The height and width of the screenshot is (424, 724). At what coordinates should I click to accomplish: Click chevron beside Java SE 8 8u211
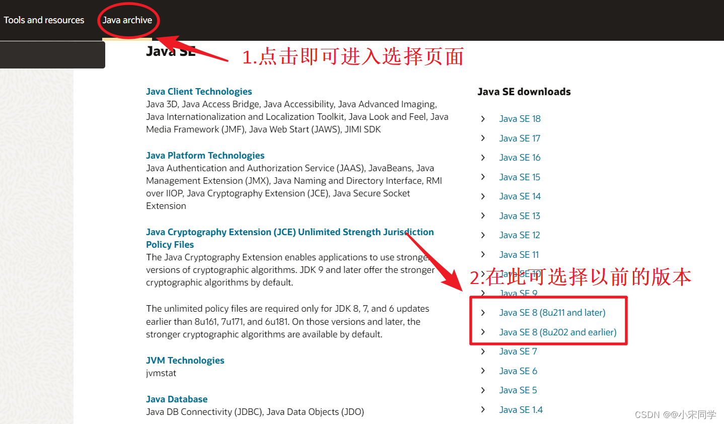(x=483, y=313)
